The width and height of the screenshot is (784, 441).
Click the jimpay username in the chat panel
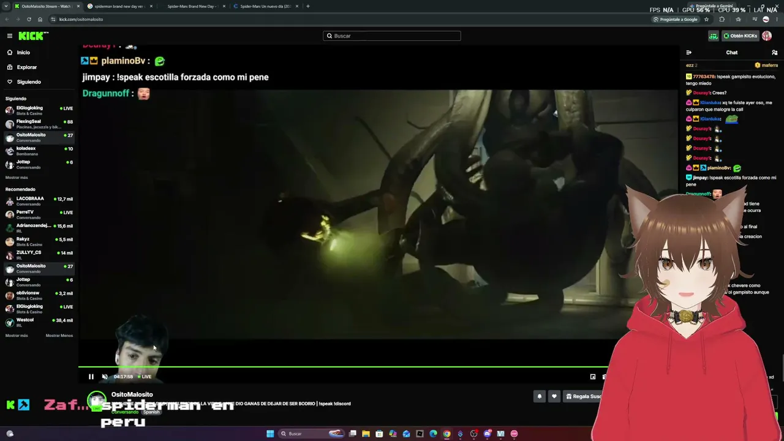click(x=700, y=178)
